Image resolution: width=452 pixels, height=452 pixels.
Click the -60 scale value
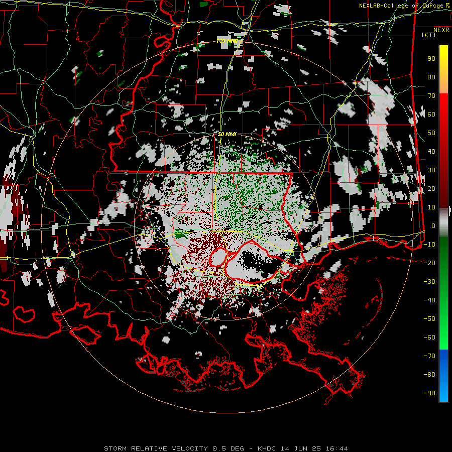click(429, 337)
